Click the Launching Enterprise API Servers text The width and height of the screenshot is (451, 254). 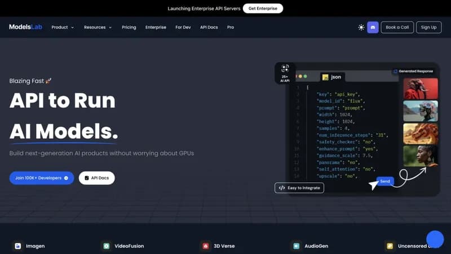pos(204,8)
